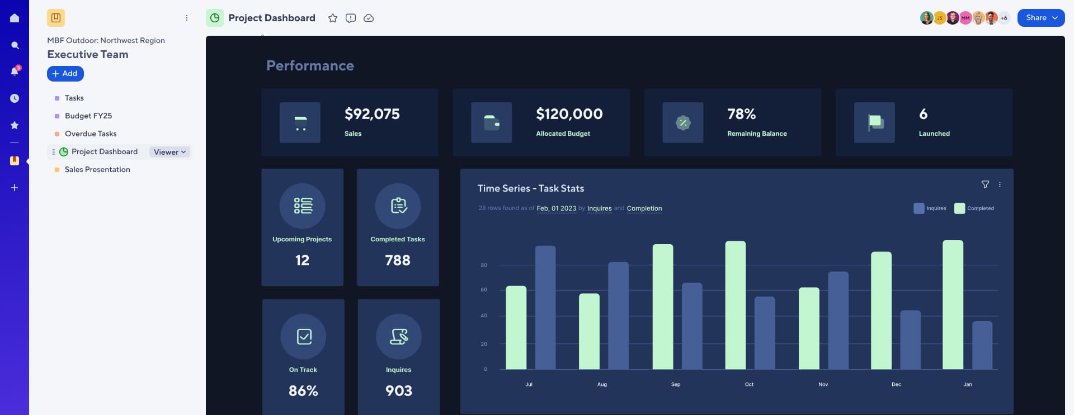The image size is (1074, 415).
Task: Click the cloud sync status icon
Action: [x=369, y=18]
